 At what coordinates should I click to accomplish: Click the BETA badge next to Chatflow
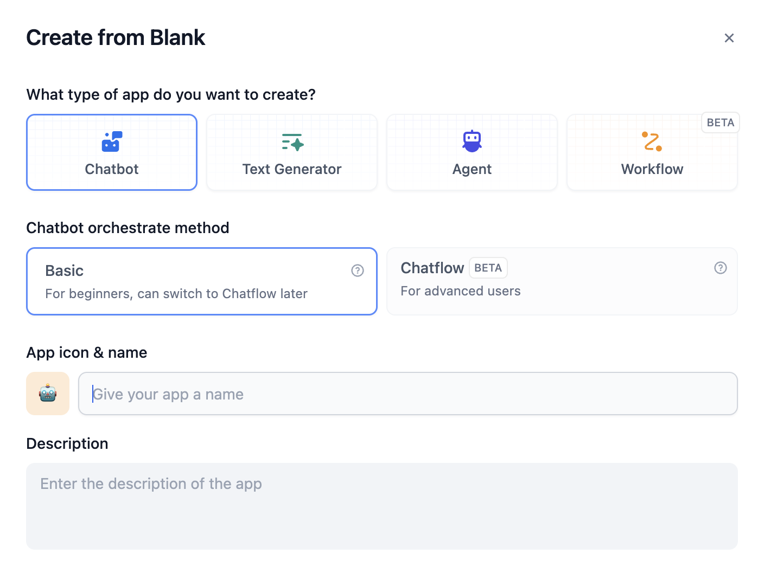coord(488,268)
